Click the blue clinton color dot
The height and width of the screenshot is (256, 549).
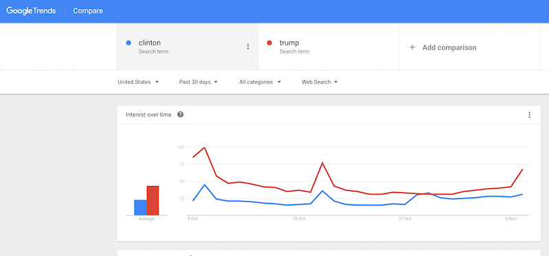[x=128, y=43]
